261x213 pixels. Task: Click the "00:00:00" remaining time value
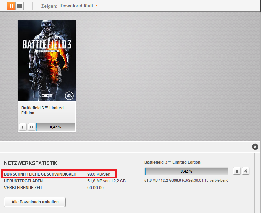(x=95, y=188)
